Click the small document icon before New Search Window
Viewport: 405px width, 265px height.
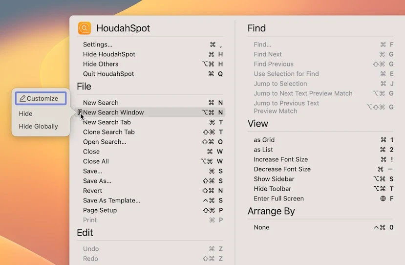point(80,112)
